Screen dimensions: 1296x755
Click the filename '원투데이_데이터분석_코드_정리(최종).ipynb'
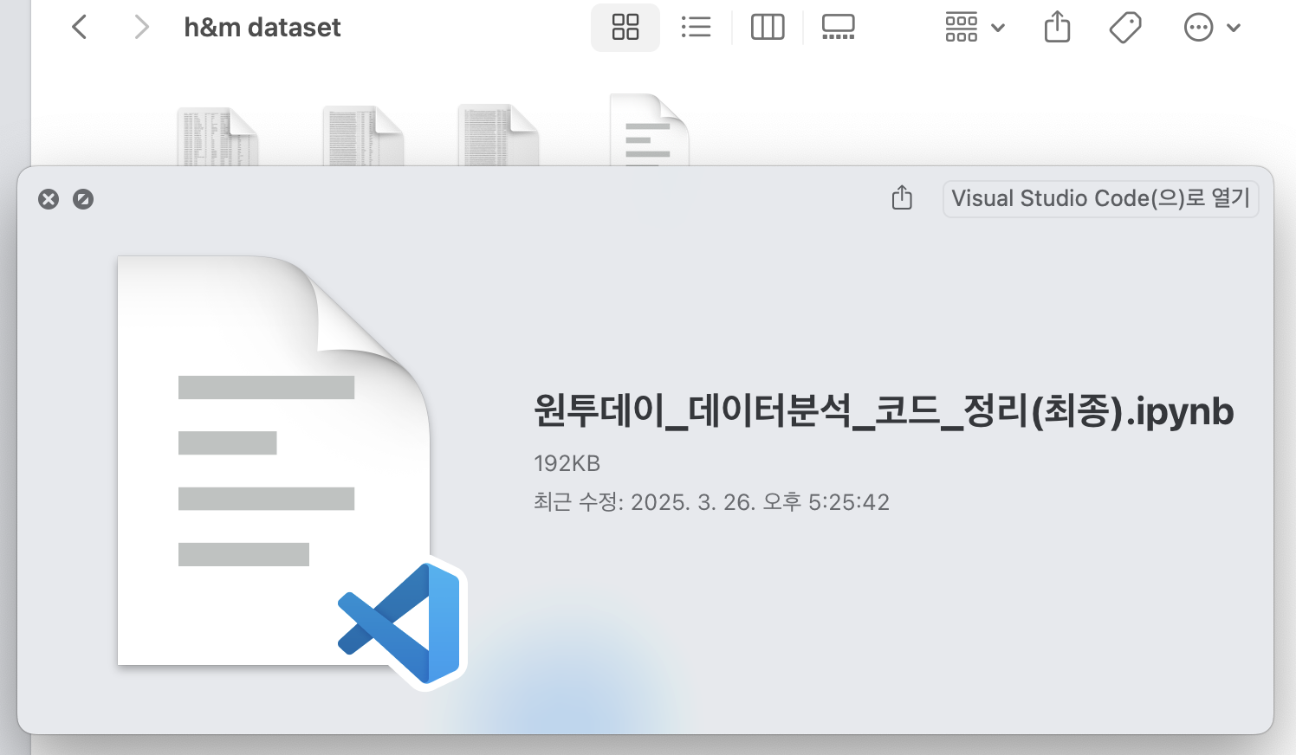(883, 410)
